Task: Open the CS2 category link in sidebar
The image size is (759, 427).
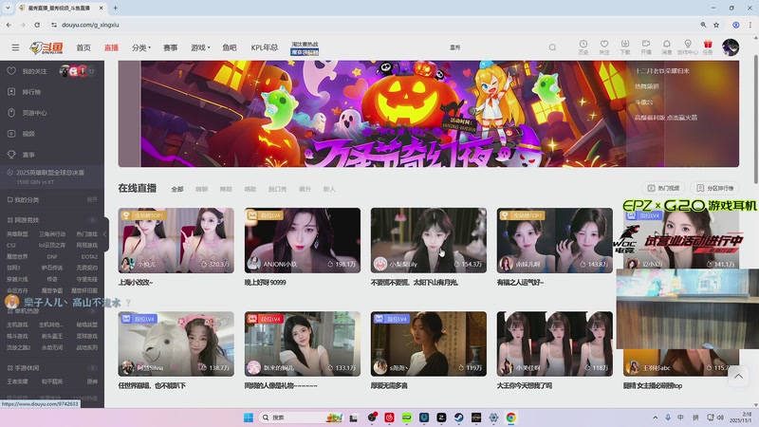Action: tap(11, 246)
